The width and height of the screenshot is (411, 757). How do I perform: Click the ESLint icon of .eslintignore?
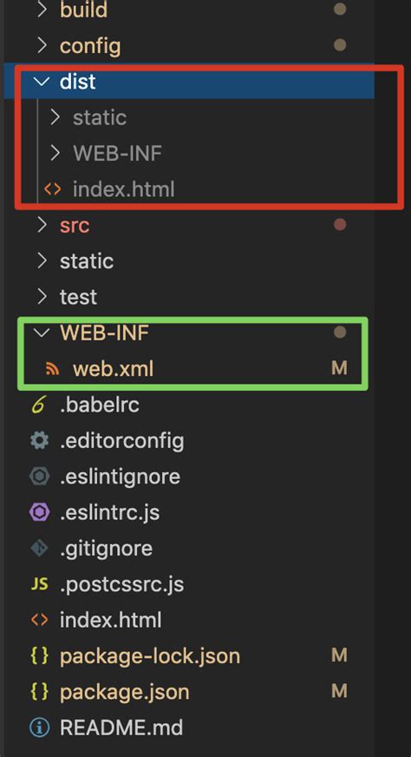[x=40, y=477]
